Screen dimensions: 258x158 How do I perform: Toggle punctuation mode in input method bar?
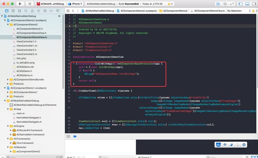pyautogui.click(x=237, y=145)
